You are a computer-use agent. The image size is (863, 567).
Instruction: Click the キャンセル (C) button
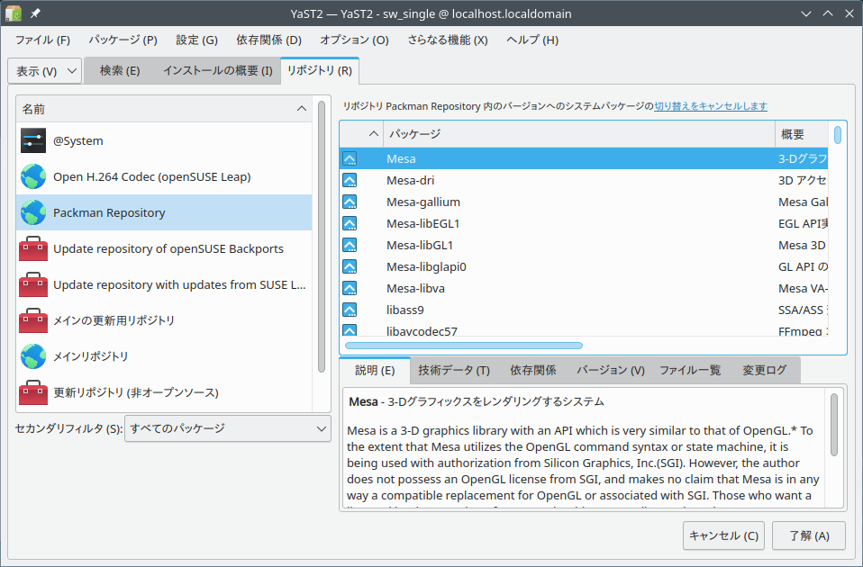pos(723,535)
